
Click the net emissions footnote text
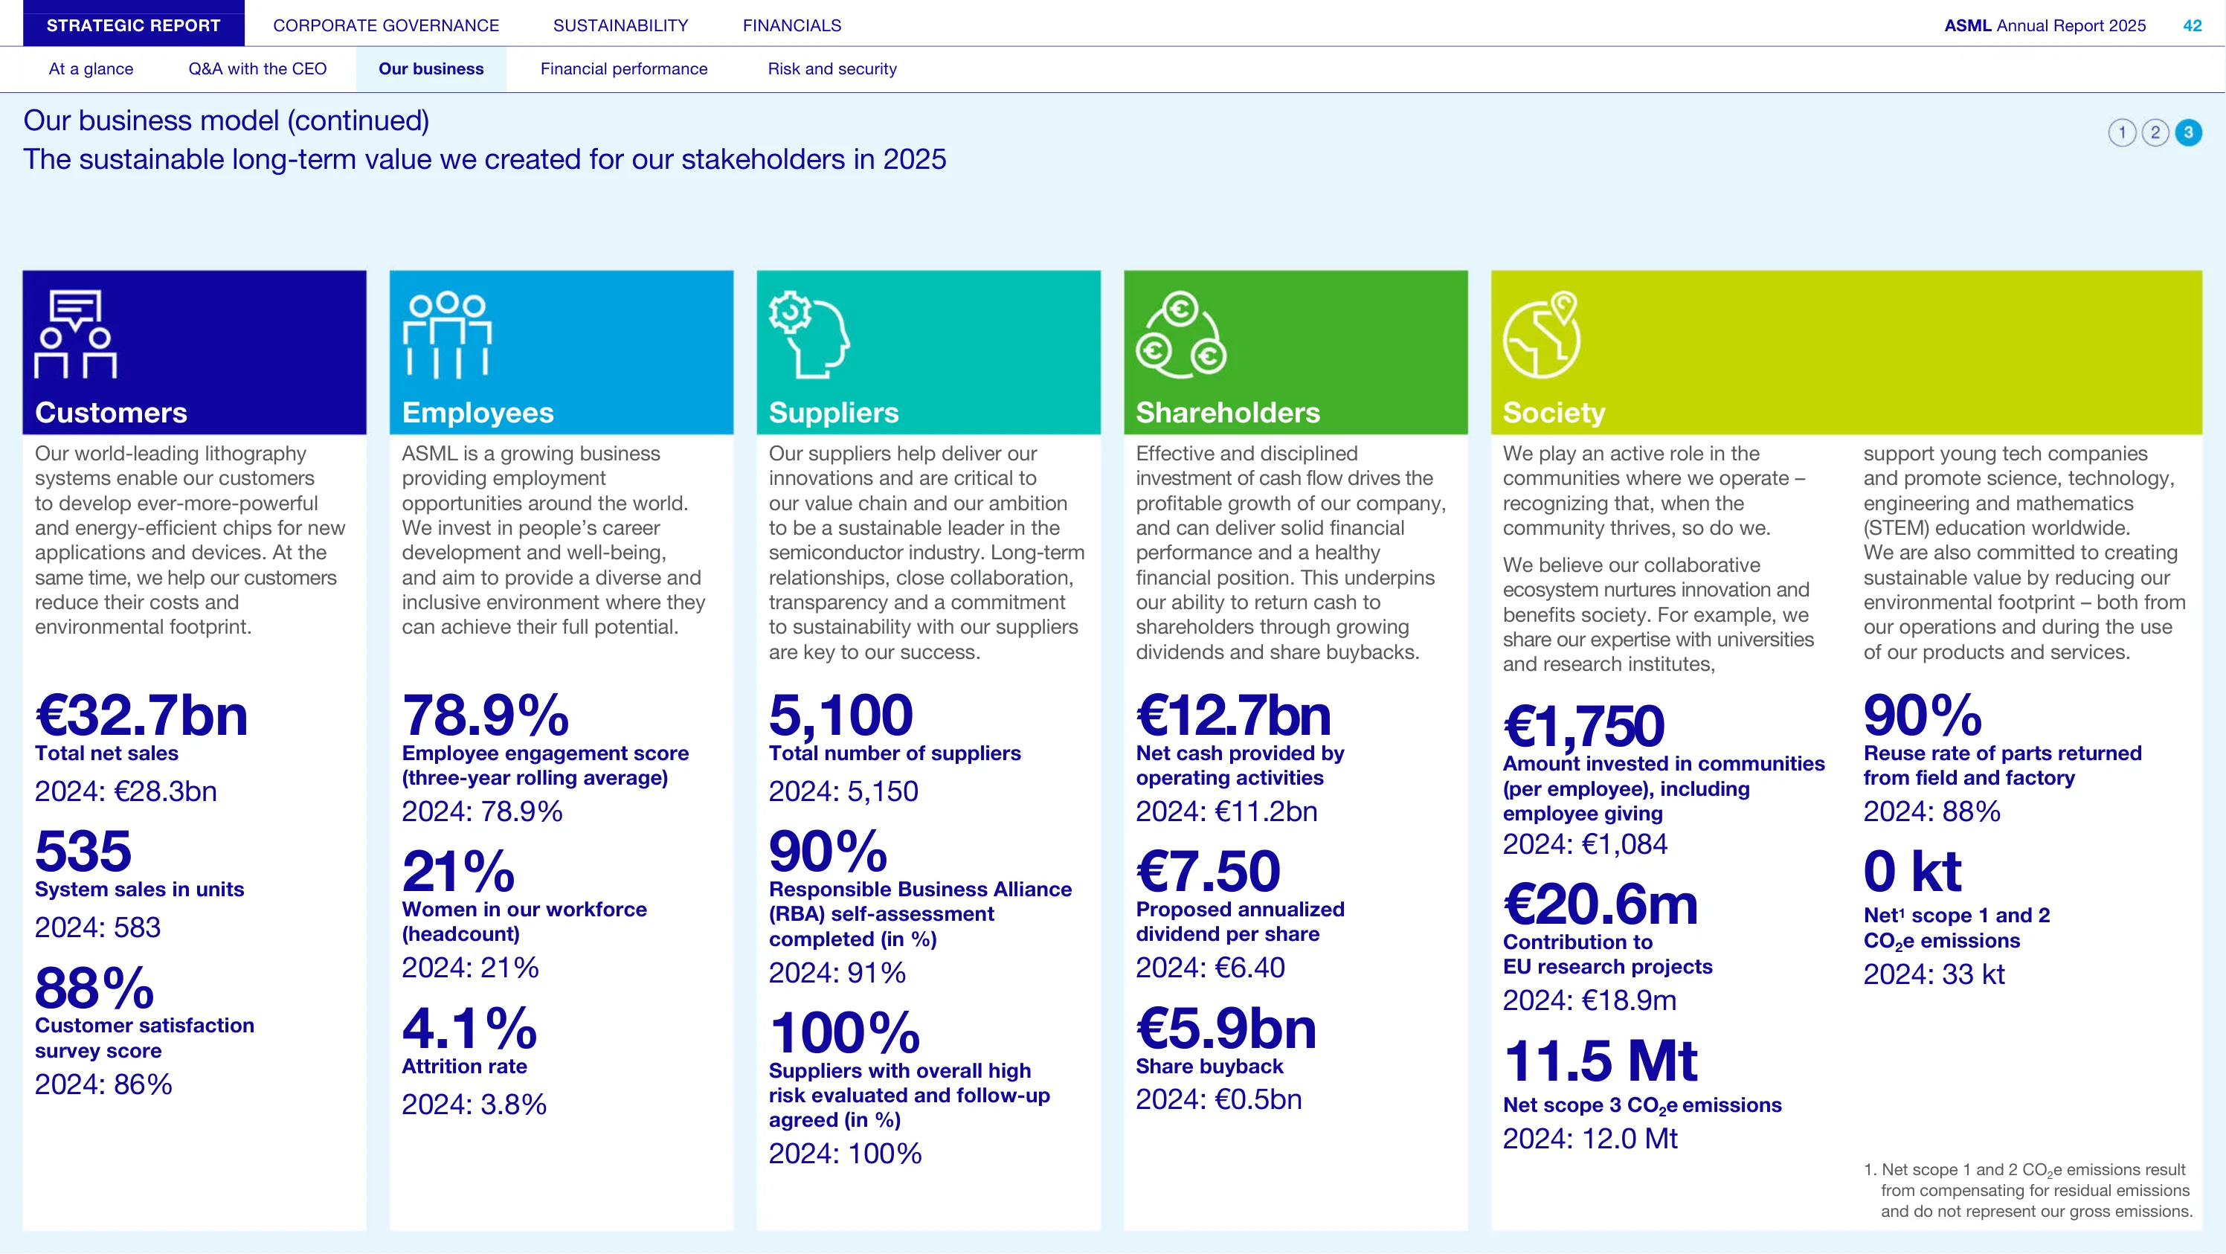click(2027, 1191)
